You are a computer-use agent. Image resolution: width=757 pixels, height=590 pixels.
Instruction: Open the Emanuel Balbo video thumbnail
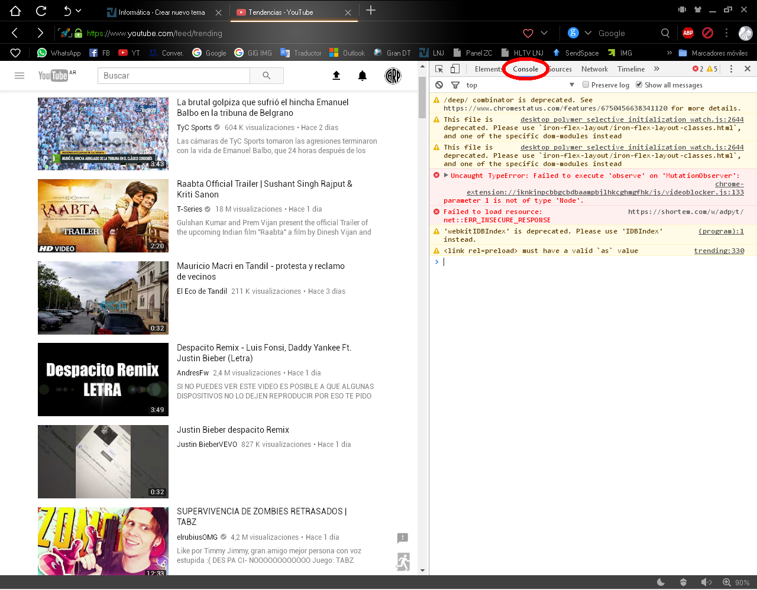click(103, 134)
